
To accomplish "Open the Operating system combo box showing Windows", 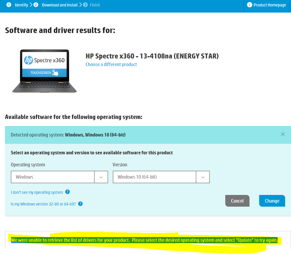I will tap(53, 177).
